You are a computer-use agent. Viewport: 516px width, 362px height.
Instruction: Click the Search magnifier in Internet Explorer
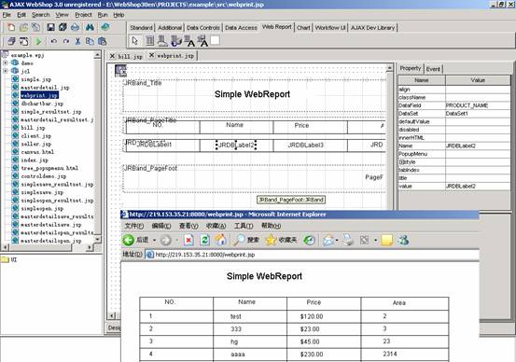[x=239, y=240]
